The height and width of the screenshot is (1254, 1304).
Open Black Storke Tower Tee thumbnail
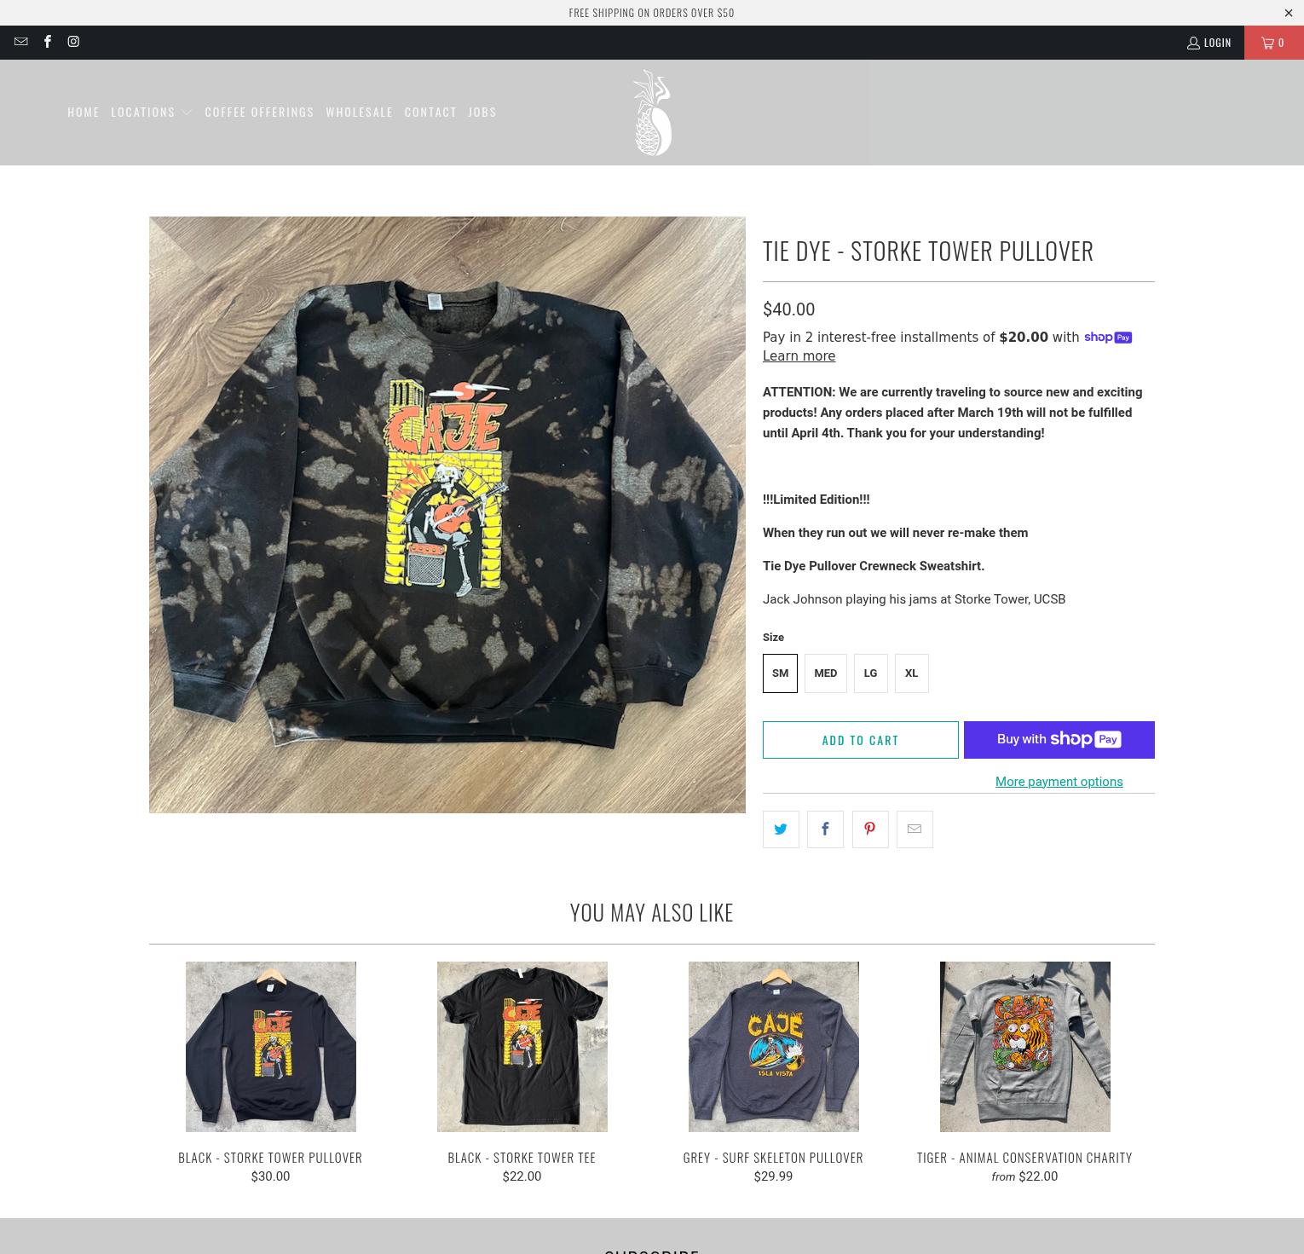coord(522,1047)
